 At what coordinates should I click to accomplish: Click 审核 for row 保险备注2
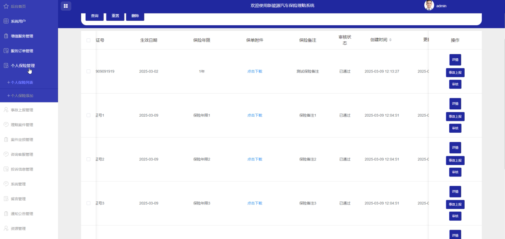(x=455, y=172)
